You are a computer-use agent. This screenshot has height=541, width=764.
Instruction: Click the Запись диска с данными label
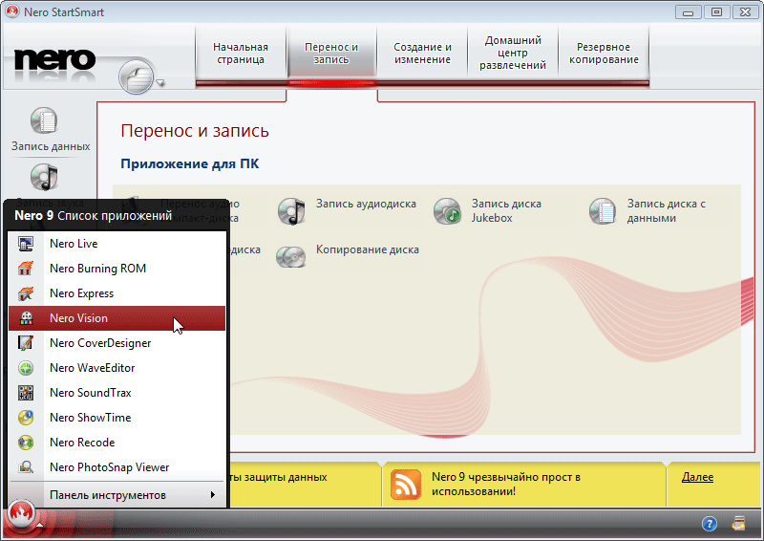point(666,210)
